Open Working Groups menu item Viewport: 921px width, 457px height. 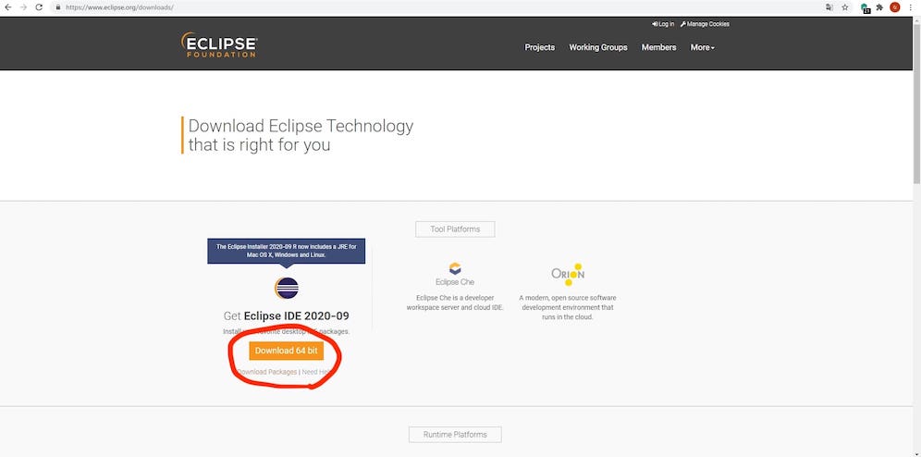click(x=598, y=47)
